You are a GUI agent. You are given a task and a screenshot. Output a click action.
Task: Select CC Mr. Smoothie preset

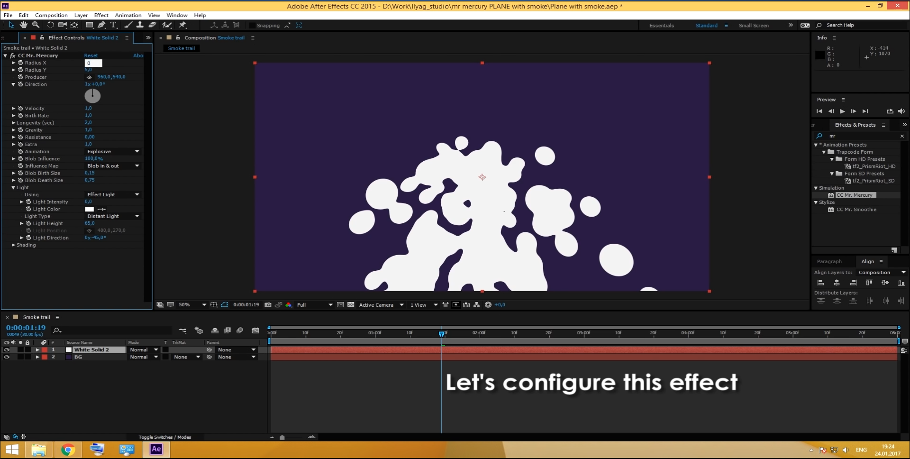pyautogui.click(x=856, y=210)
